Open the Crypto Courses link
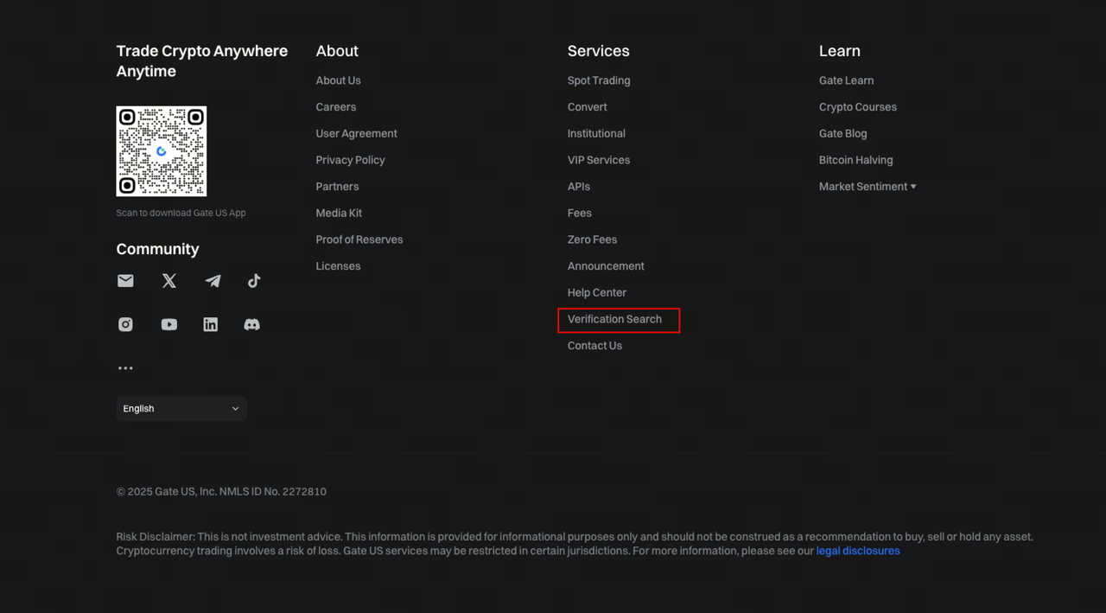This screenshot has width=1106, height=613. coord(857,107)
